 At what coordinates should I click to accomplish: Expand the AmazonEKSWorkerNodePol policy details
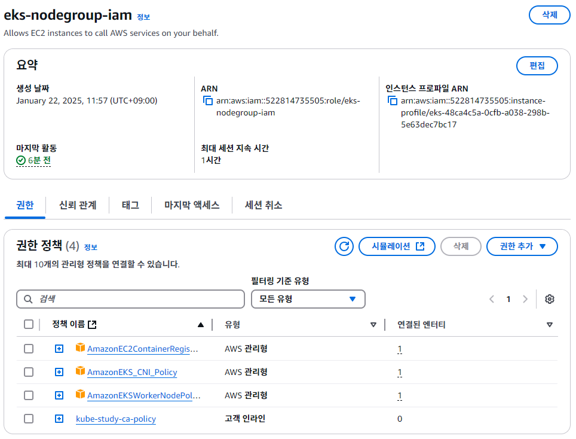(59, 395)
